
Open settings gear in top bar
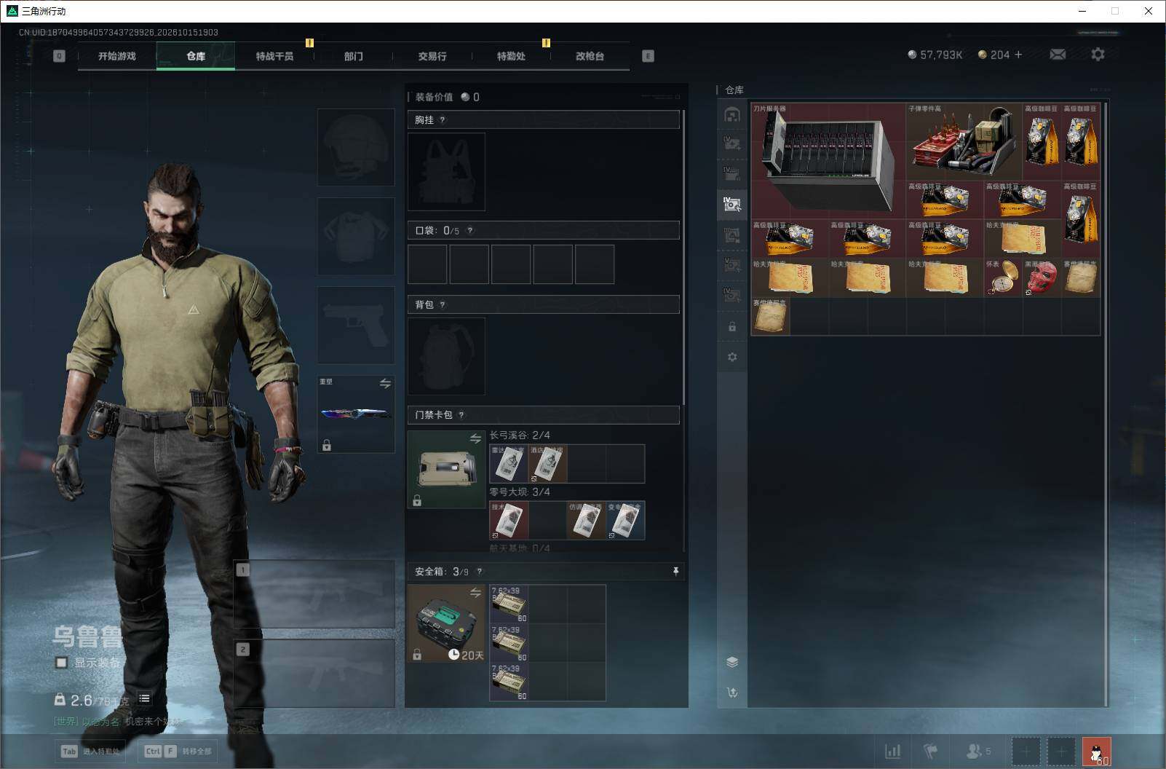[x=1098, y=55]
